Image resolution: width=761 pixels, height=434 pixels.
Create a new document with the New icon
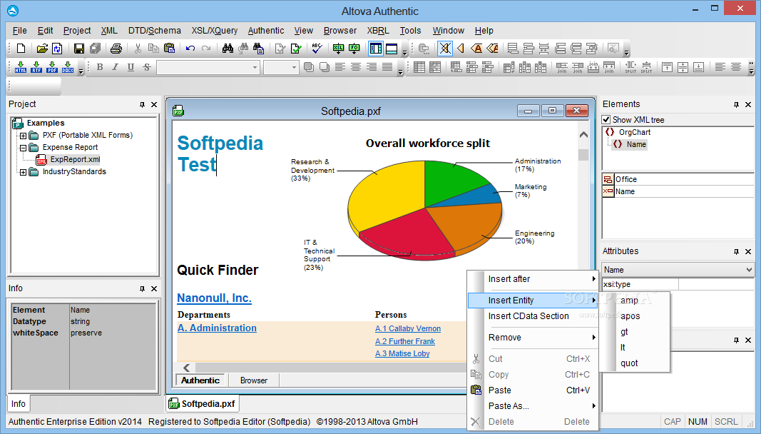click(x=21, y=48)
